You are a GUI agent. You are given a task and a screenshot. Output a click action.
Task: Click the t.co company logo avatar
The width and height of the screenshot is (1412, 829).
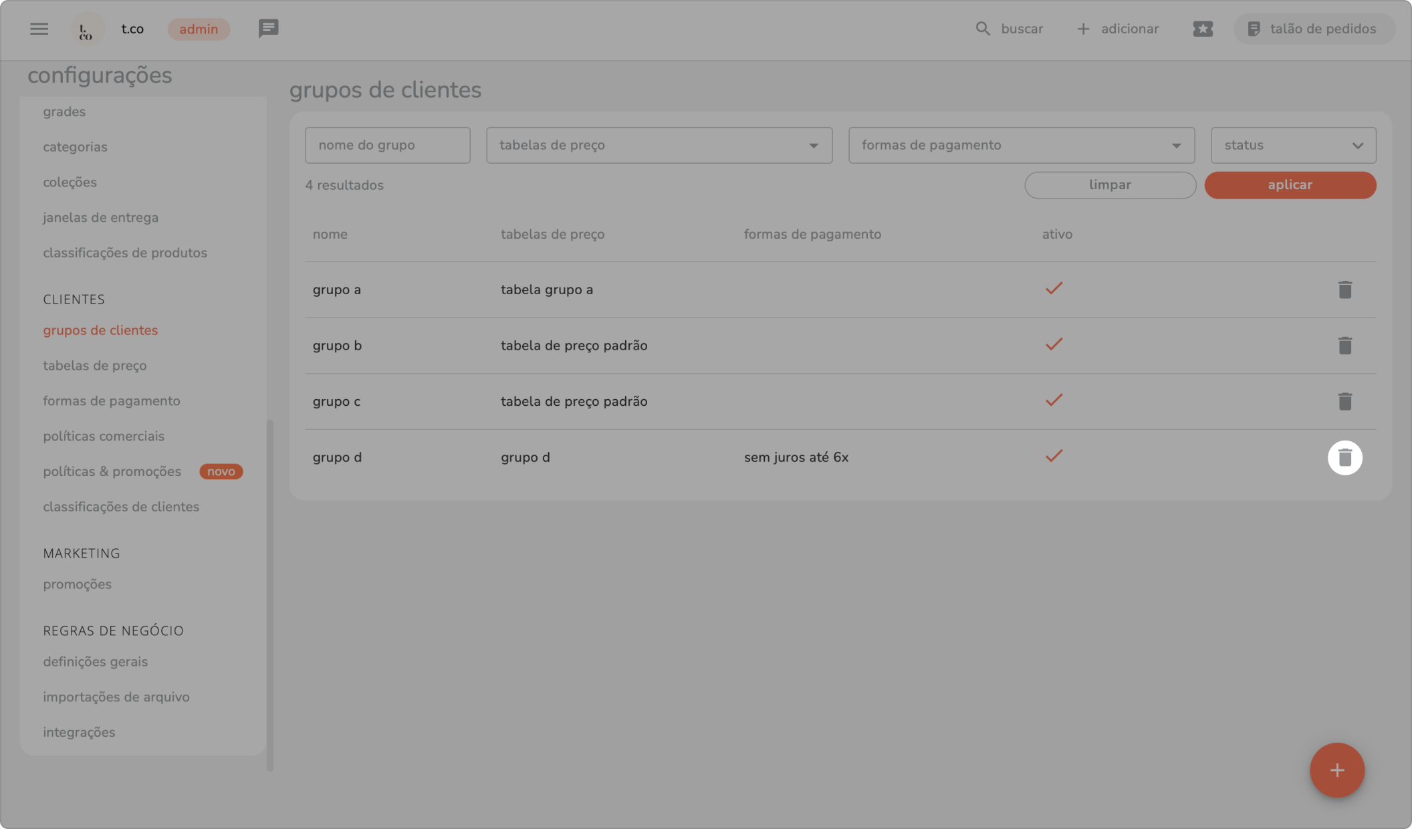click(86, 29)
